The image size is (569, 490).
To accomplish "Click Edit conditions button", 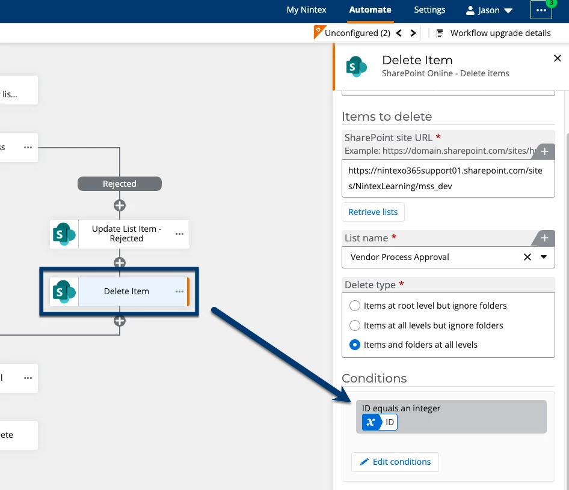I will point(395,462).
